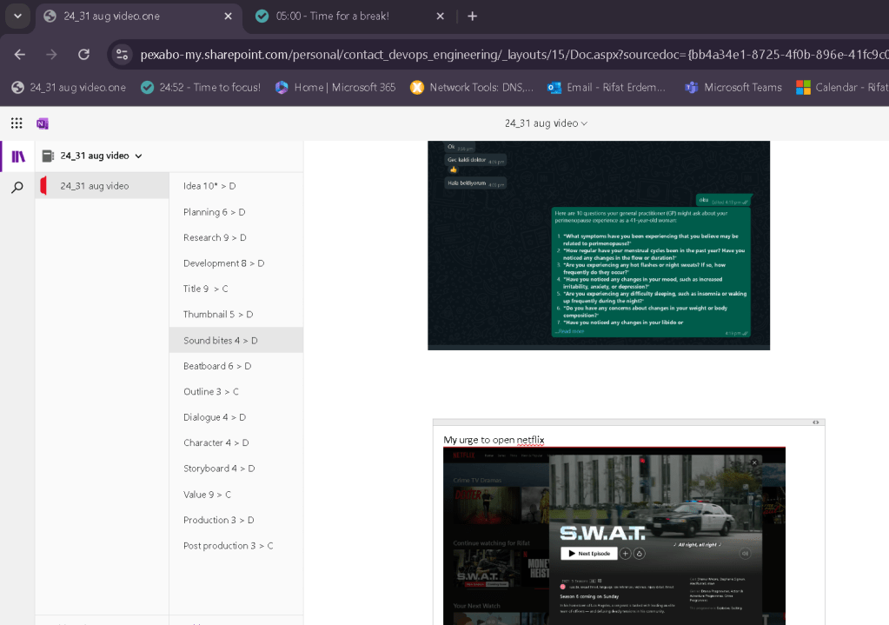Open the Production 3 > D page
889x625 pixels.
pos(236,520)
